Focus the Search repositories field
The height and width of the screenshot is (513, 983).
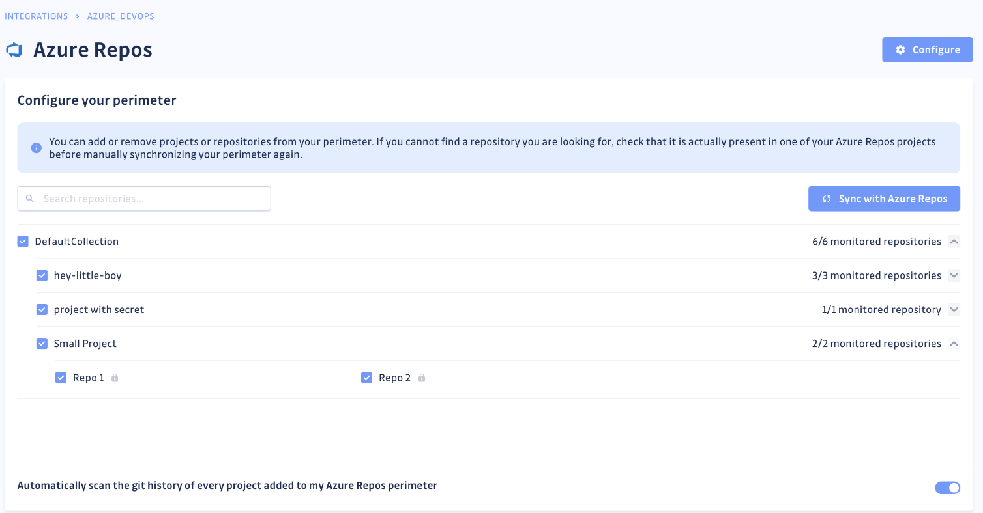(x=144, y=199)
